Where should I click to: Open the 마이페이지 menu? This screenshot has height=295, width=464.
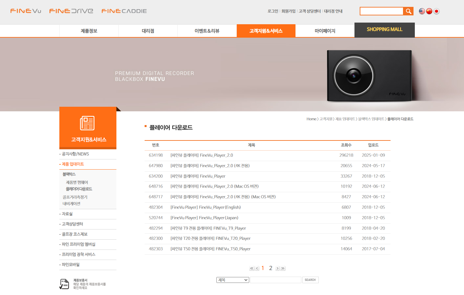pos(325,31)
